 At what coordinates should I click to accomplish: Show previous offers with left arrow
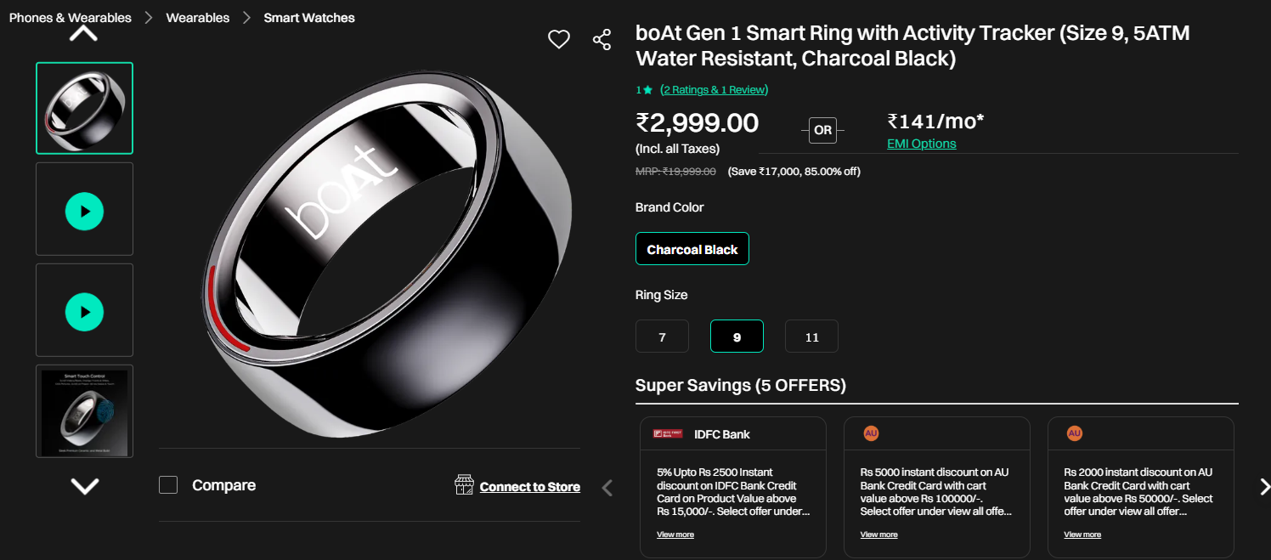[607, 487]
